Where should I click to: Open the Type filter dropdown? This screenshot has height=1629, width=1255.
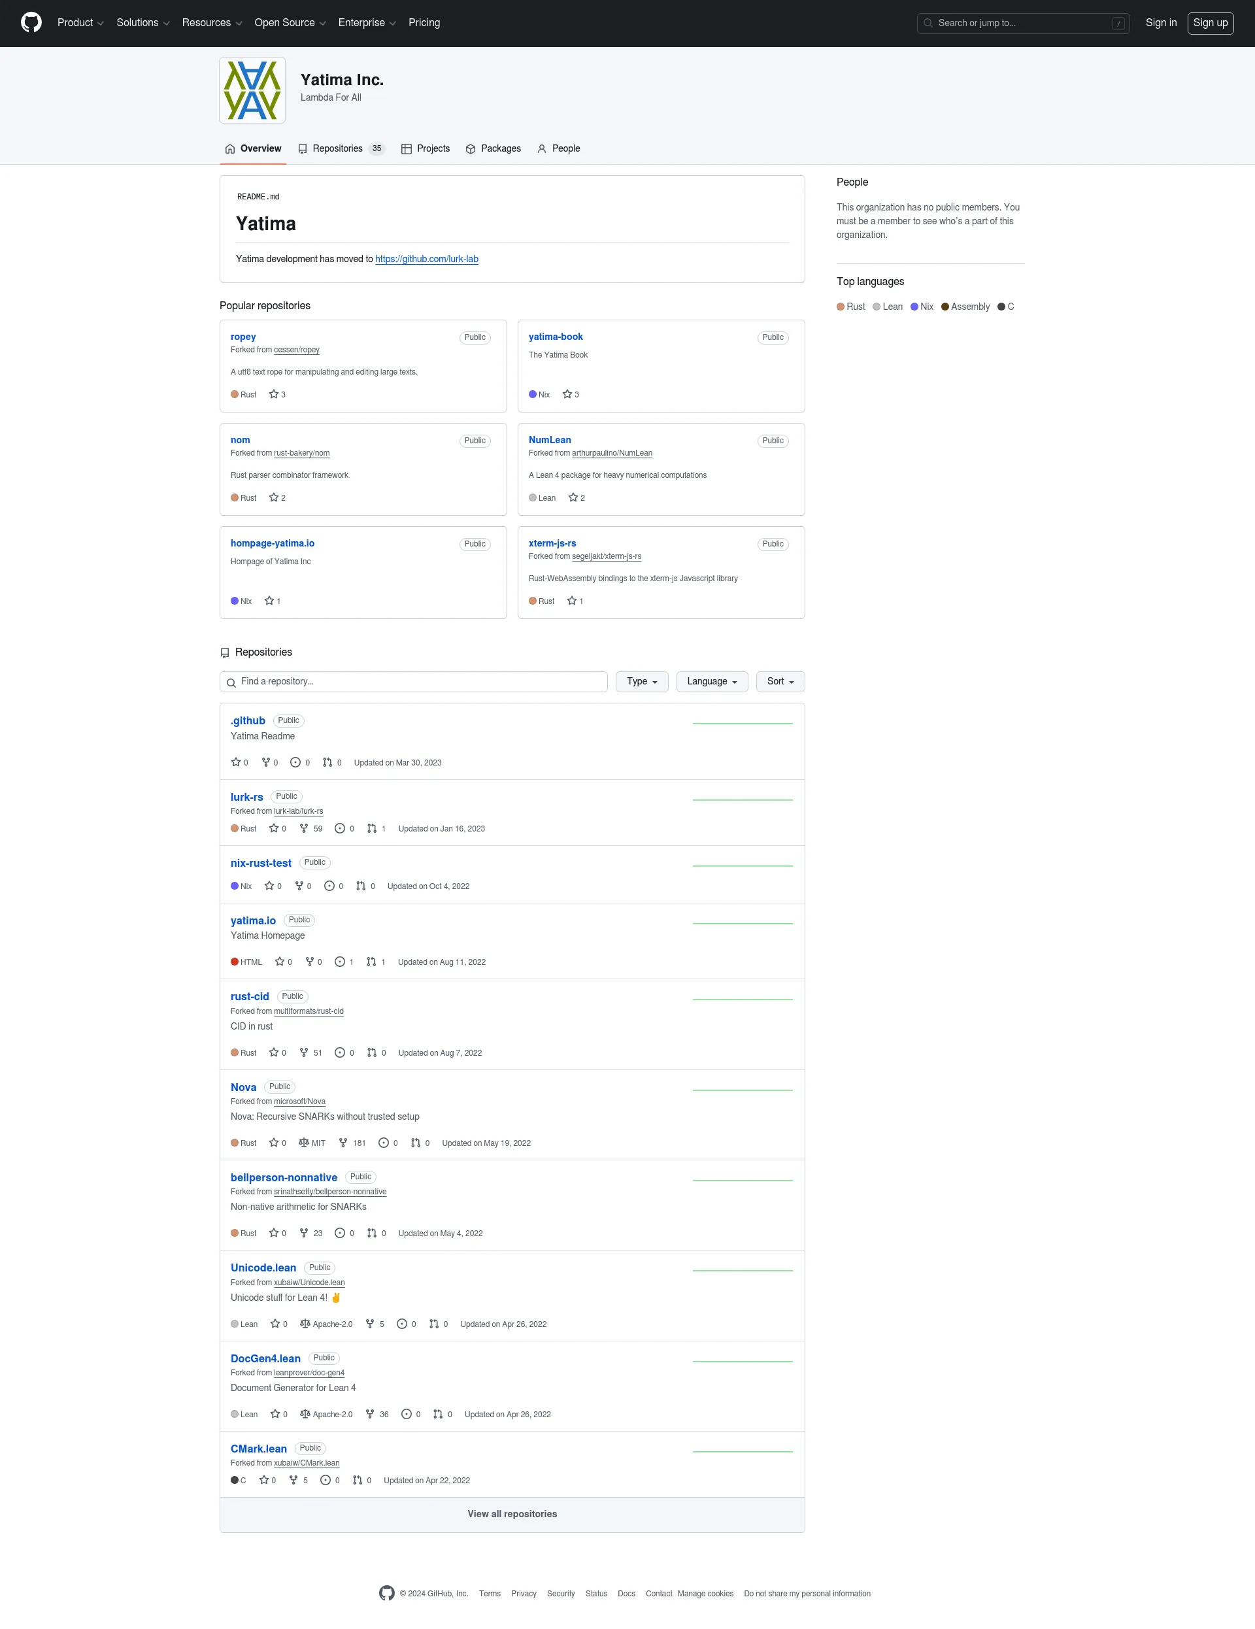coord(642,681)
